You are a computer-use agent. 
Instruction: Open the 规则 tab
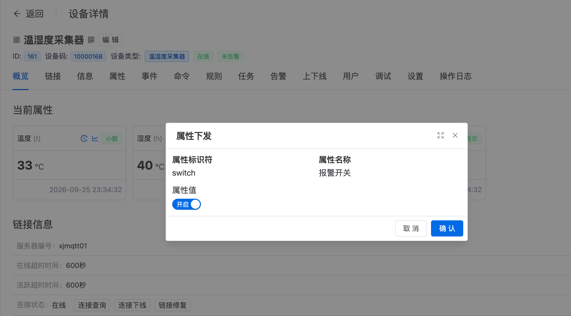(214, 76)
